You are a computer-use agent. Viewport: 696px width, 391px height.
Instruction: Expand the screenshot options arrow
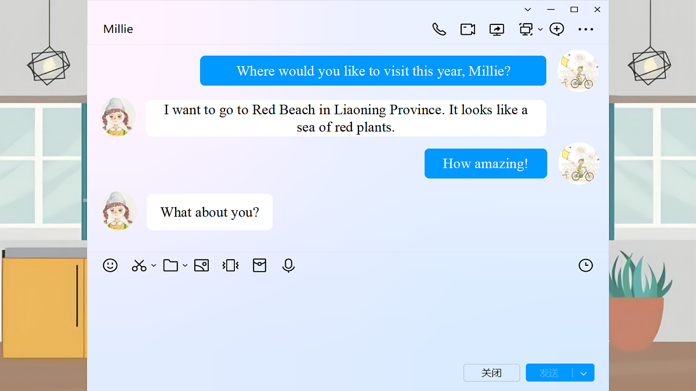click(x=154, y=265)
